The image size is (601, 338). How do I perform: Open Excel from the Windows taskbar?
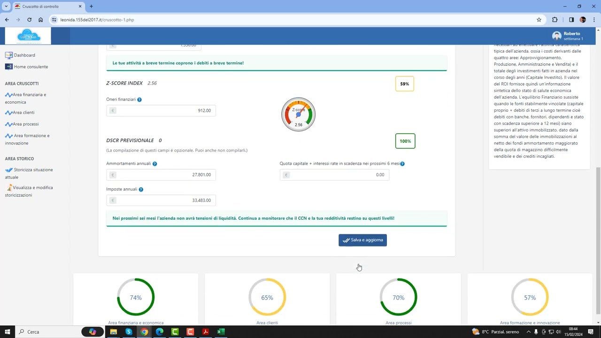pyautogui.click(x=221, y=332)
